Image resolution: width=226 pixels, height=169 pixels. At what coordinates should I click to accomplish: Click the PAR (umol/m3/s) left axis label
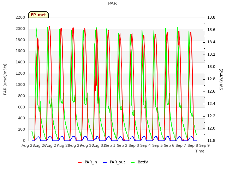point(5,79)
